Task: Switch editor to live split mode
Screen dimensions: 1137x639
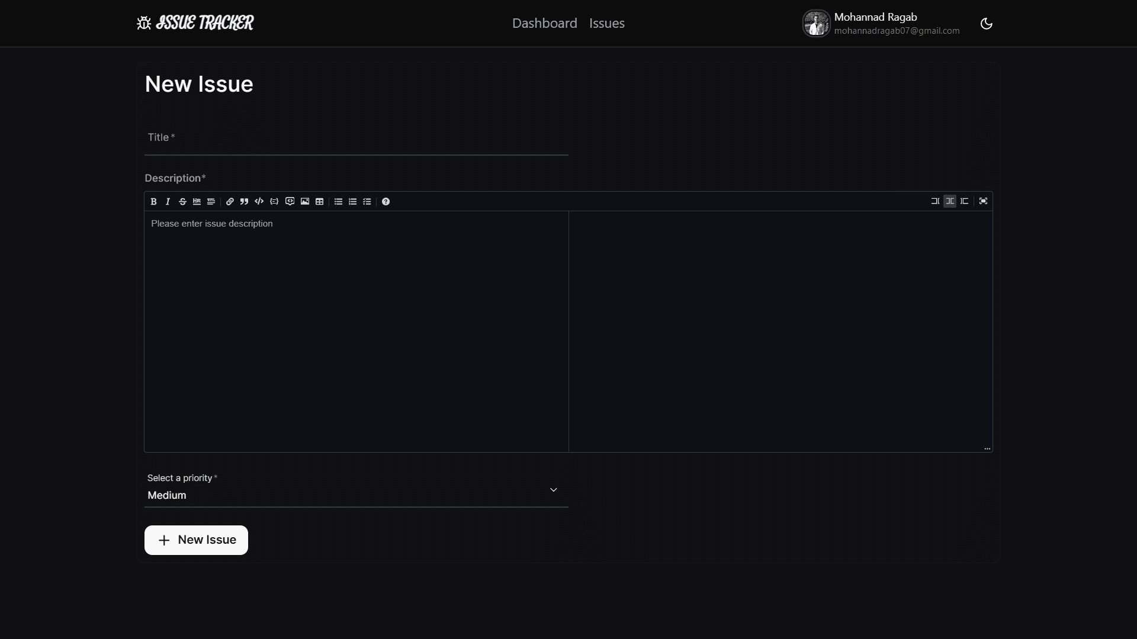Action: click(950, 201)
